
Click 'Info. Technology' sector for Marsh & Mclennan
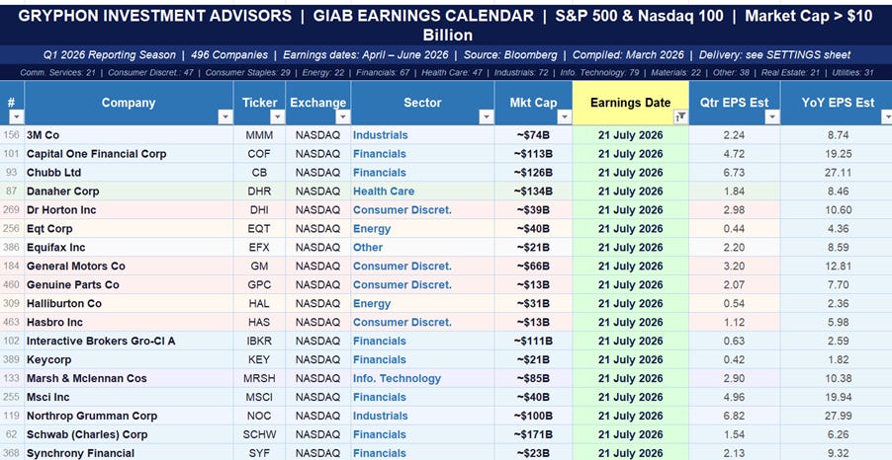click(397, 379)
